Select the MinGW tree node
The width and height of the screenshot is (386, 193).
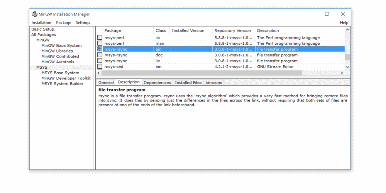(43, 40)
